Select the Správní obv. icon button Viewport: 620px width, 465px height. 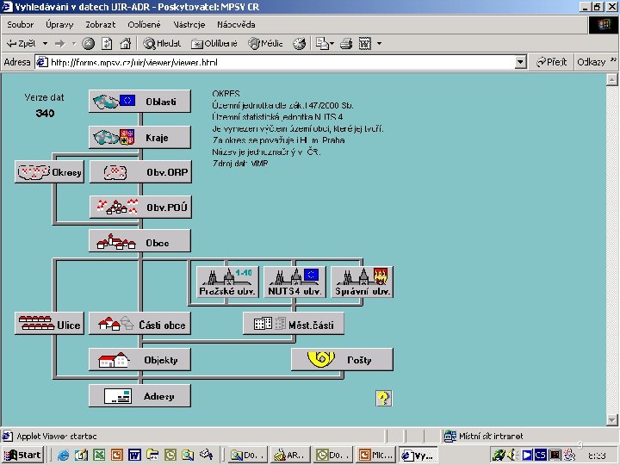point(362,282)
